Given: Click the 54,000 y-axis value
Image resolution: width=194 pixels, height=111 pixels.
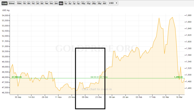Looking at the screenshot, I should point(5,15).
